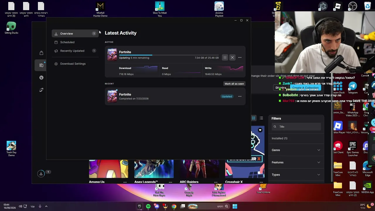Select Slice To Meet You desktop icon
The image size is (375, 211).
[160, 10]
